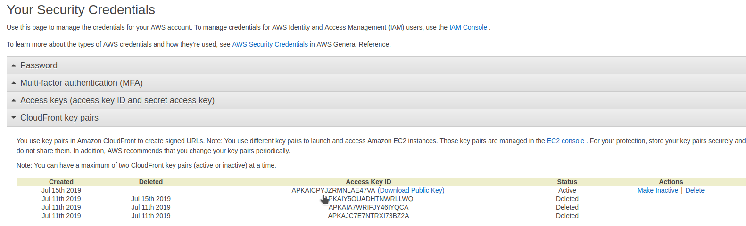Click the Created column header

[x=61, y=182]
